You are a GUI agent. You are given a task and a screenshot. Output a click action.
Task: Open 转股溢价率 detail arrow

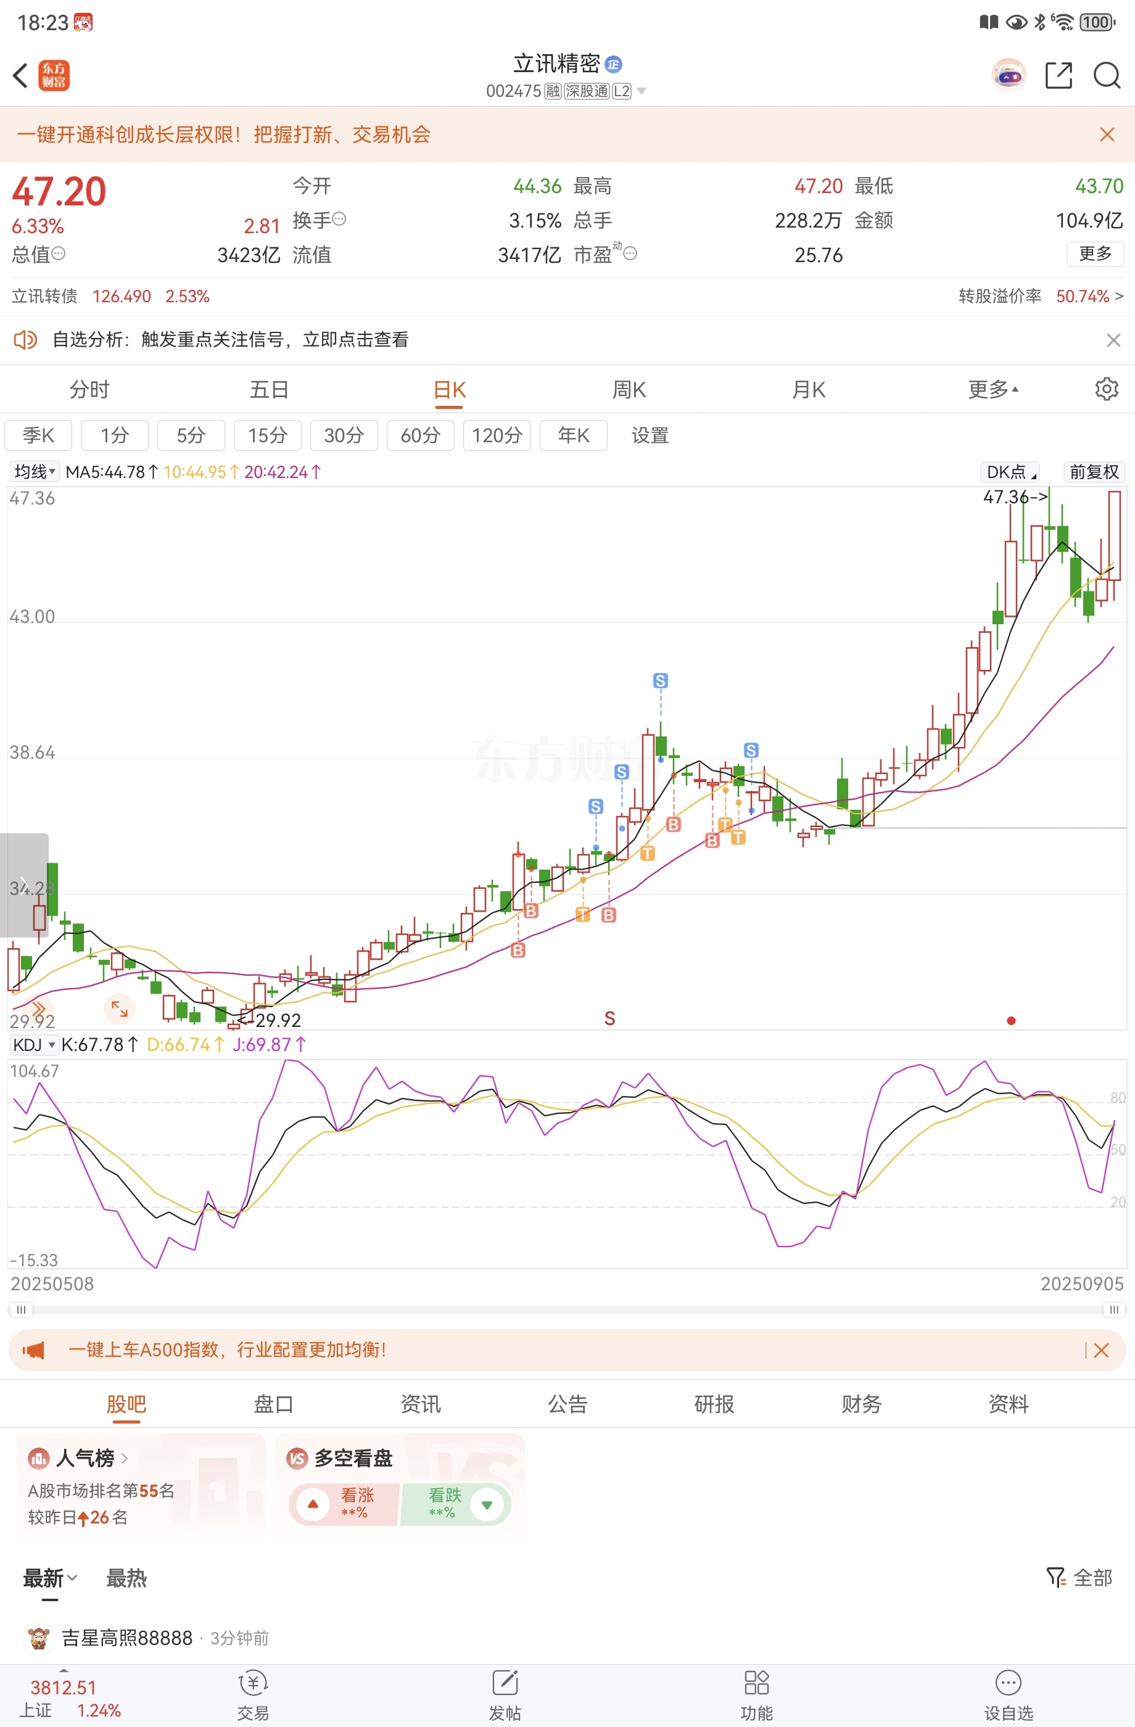tap(1119, 296)
